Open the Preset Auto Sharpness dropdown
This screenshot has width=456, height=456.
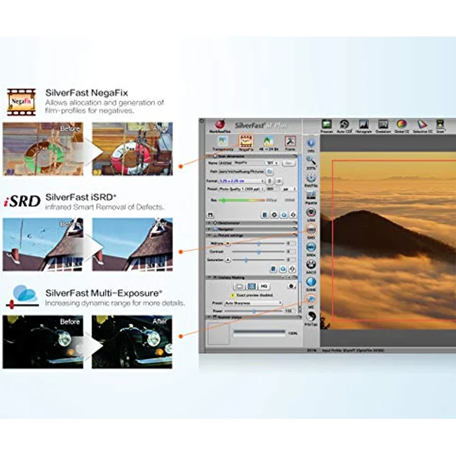pyautogui.click(x=253, y=303)
